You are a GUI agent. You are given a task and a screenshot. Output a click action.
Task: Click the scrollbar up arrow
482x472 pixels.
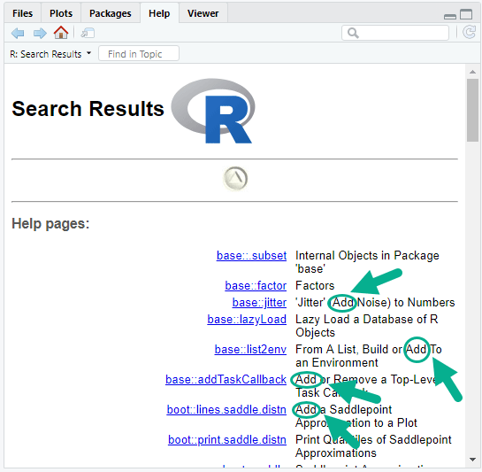(x=473, y=72)
